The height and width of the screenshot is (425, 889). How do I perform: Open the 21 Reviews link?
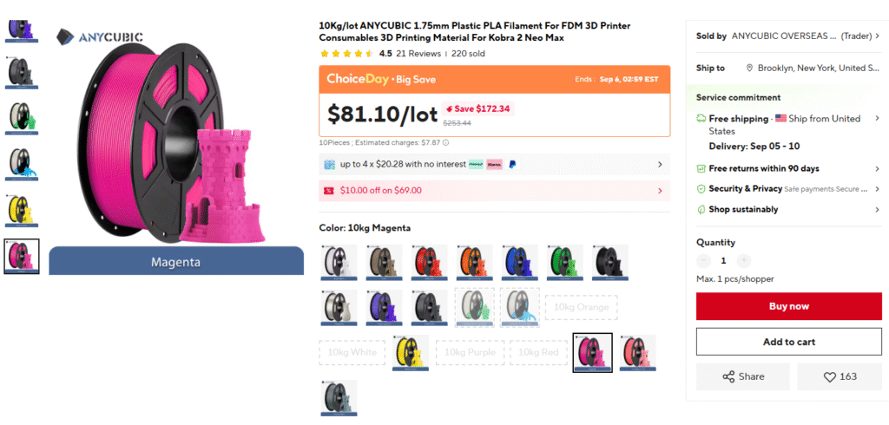(x=418, y=54)
